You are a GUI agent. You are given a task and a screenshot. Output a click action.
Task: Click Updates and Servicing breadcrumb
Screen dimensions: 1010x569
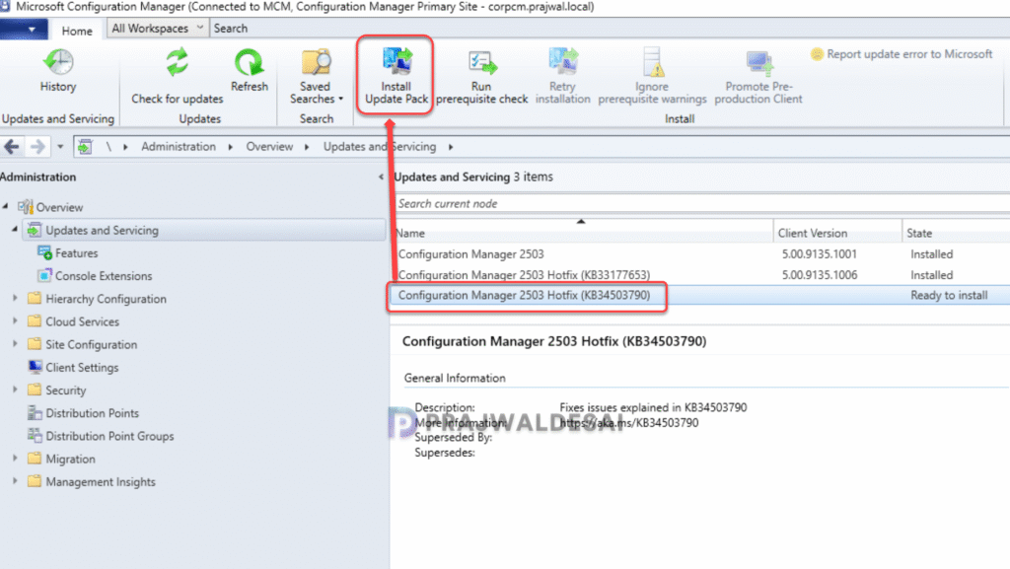point(380,147)
